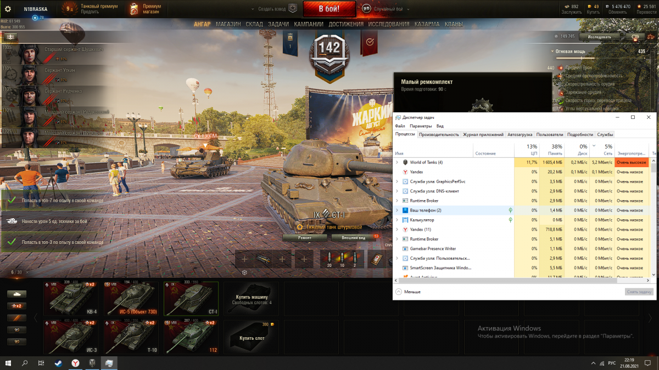Open Автозагрузка tab in Task Manager

(520, 134)
